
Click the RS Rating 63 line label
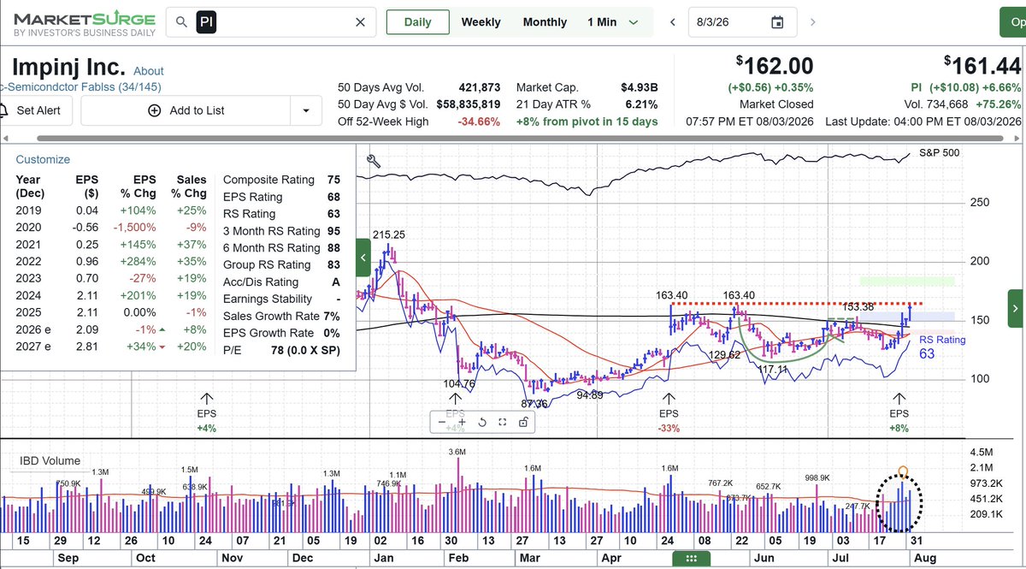(x=942, y=346)
